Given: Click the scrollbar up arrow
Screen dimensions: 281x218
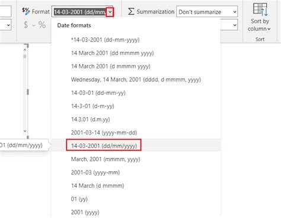Looking at the screenshot, I should [25, 50].
